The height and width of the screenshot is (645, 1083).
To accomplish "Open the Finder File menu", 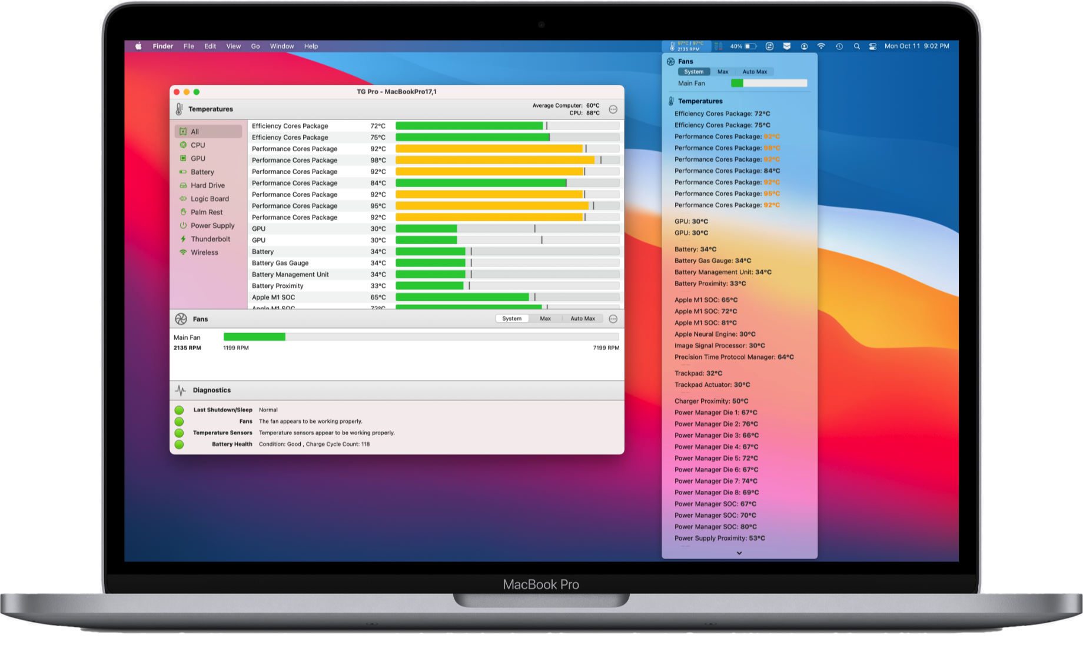I will (x=188, y=46).
